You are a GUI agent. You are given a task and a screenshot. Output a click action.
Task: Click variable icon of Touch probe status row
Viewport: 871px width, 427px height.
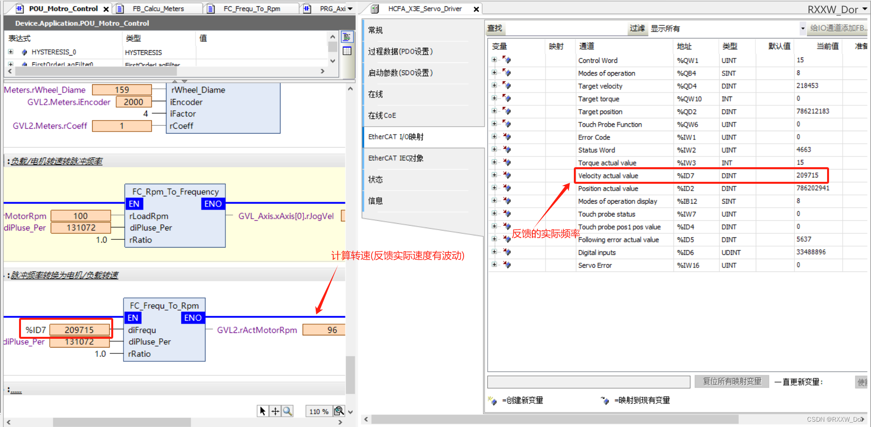pos(506,213)
